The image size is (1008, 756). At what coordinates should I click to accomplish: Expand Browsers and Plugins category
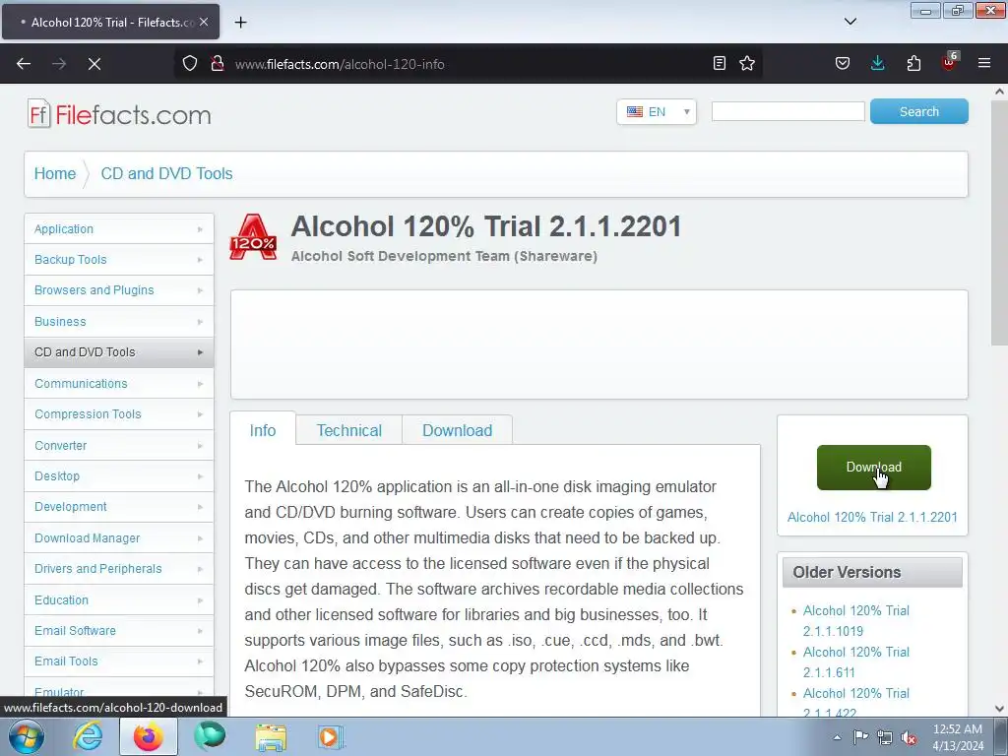tap(119, 290)
